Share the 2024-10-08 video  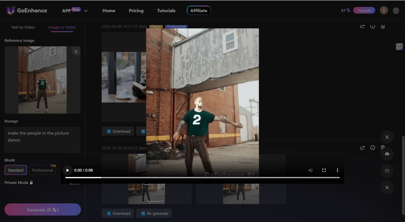tap(362, 148)
